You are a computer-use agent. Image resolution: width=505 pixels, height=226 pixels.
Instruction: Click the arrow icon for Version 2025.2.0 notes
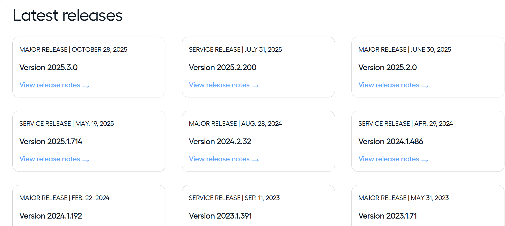[425, 86]
